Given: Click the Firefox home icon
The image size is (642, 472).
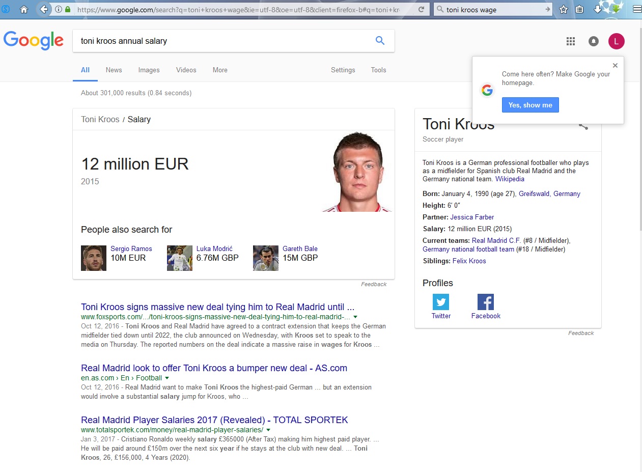Looking at the screenshot, I should click(23, 9).
